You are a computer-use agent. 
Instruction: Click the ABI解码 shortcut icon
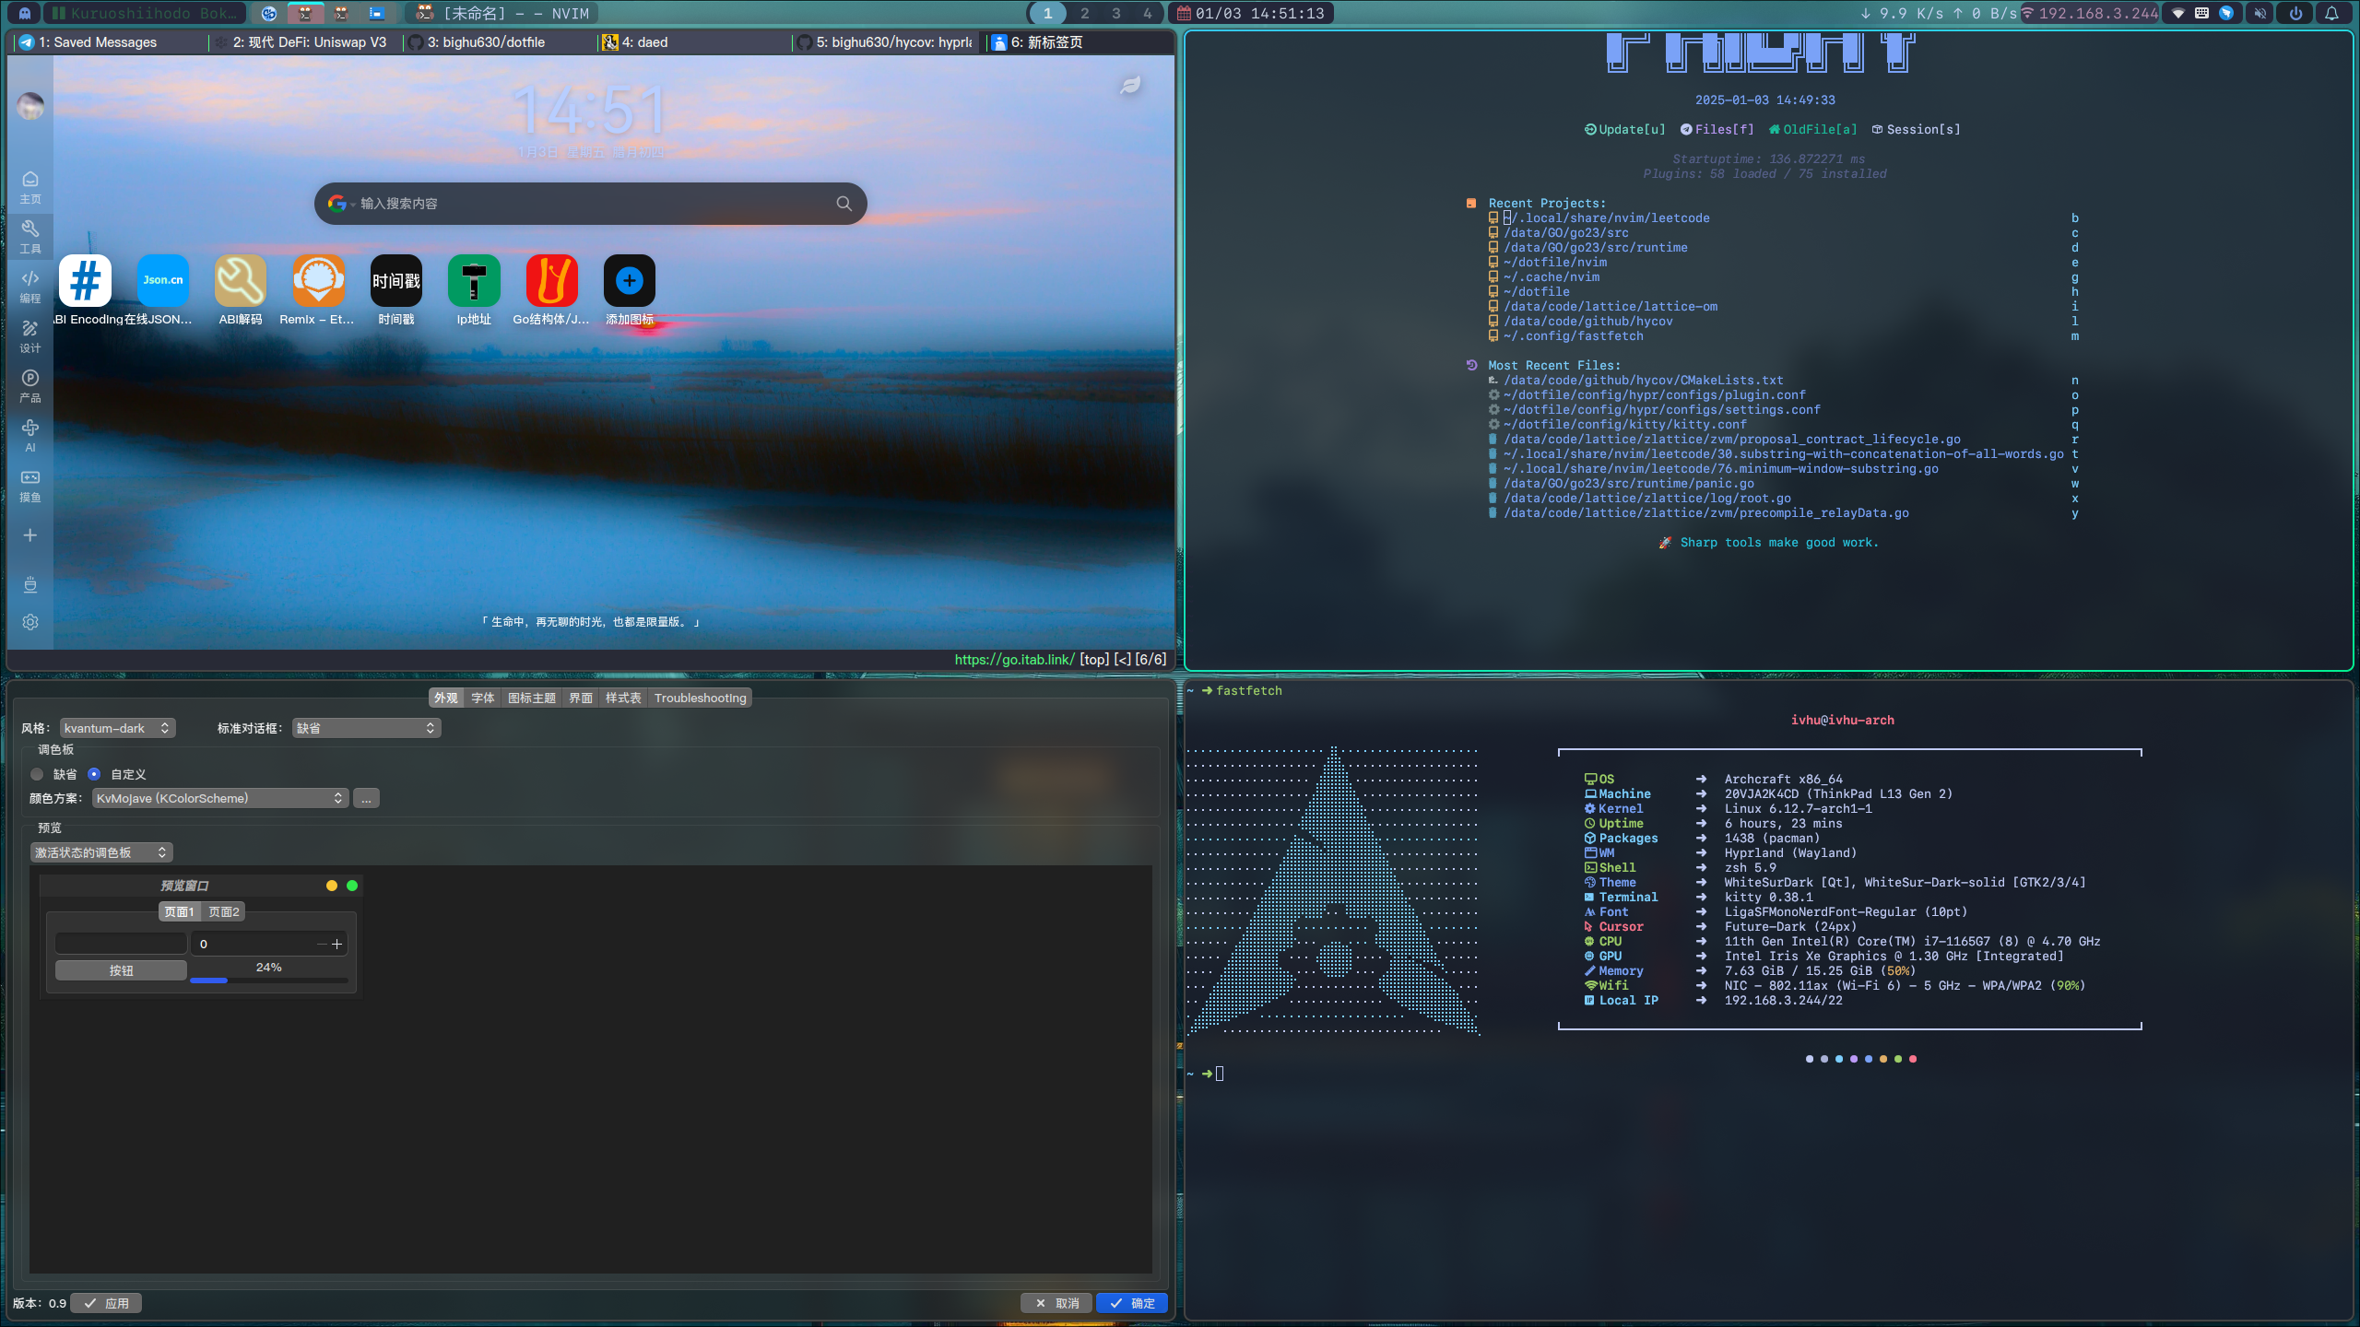[240, 281]
